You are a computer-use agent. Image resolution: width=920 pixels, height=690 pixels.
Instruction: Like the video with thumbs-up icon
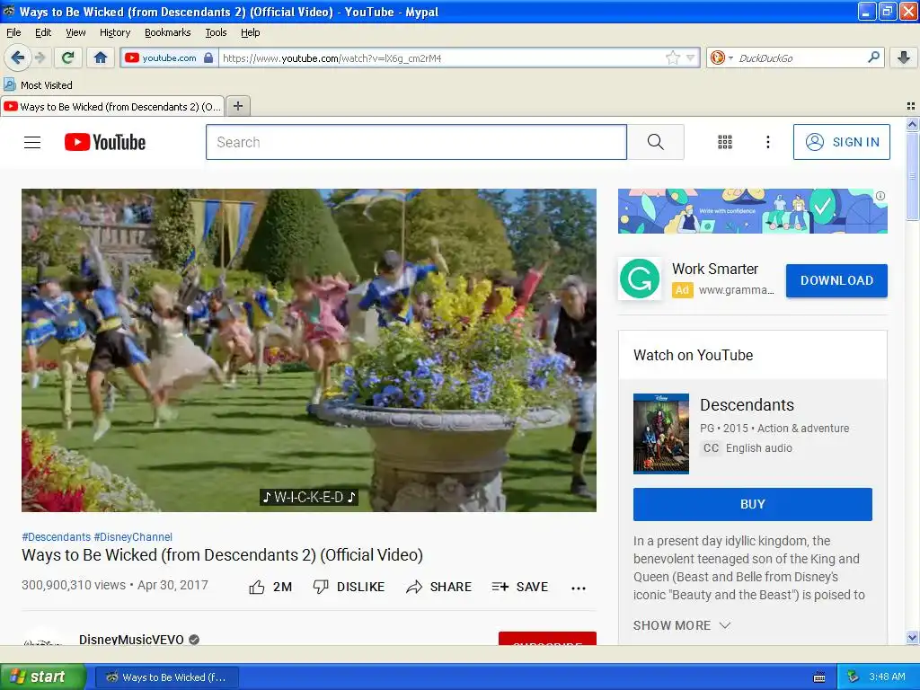(x=256, y=587)
